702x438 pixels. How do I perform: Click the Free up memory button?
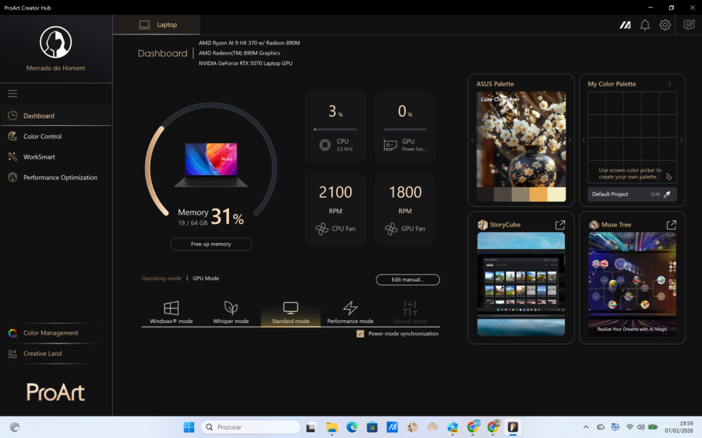210,244
